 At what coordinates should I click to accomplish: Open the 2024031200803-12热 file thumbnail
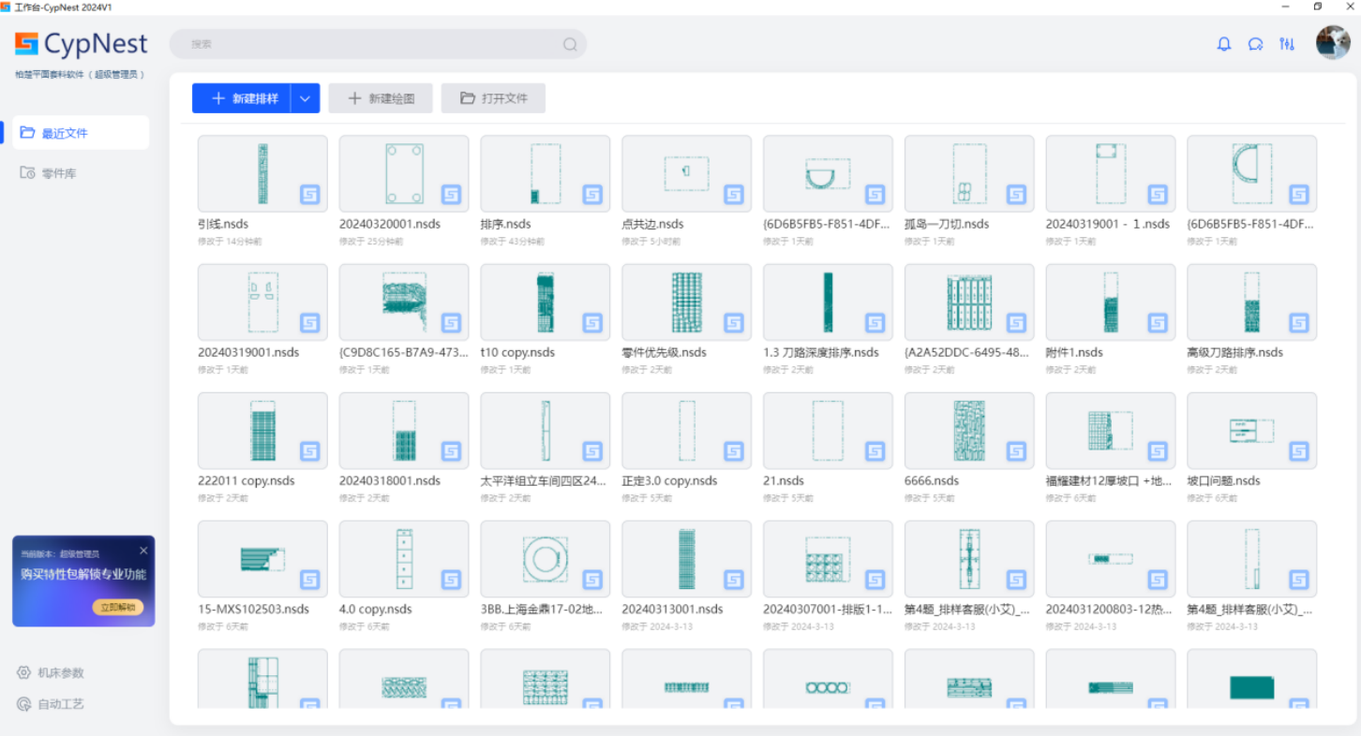point(1111,558)
